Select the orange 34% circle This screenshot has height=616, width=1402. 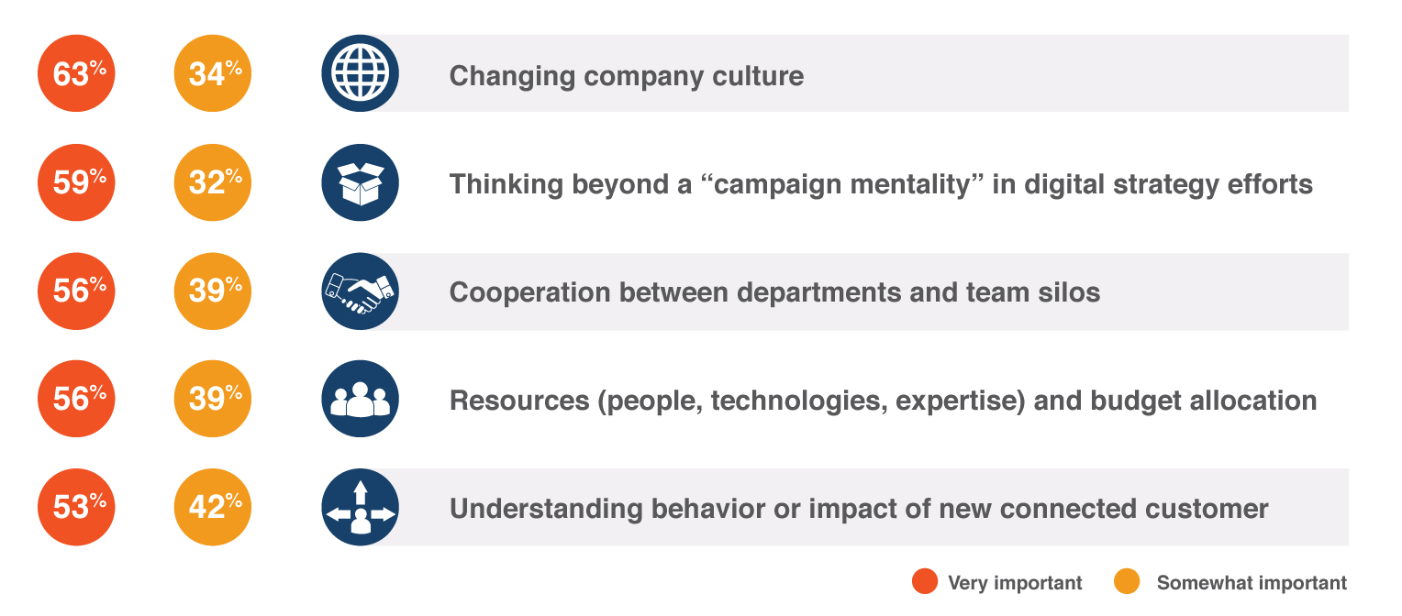click(x=213, y=73)
